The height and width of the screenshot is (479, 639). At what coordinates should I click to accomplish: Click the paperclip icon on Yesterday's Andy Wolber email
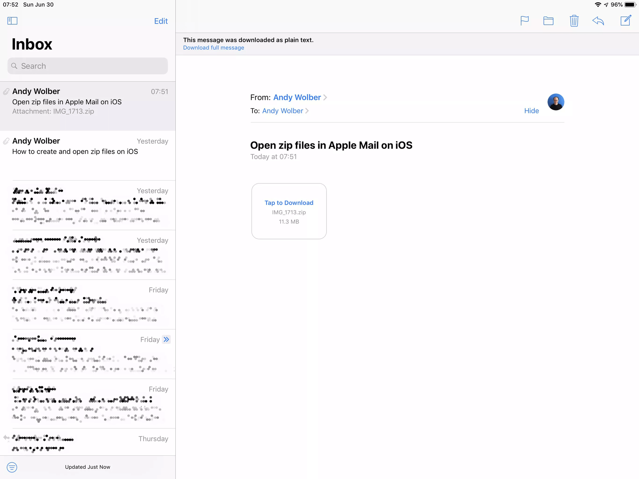tap(6, 141)
